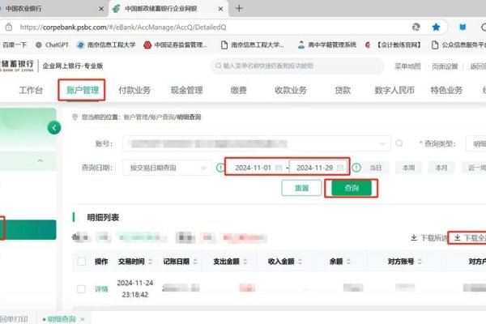The height and width of the screenshot is (324, 486).
Task: Open the 查询类型 dropdown
Action: click(x=475, y=143)
